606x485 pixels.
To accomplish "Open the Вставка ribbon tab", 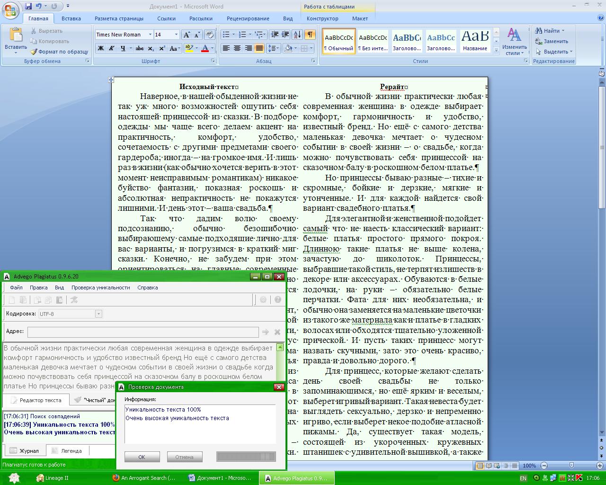I will pos(71,18).
